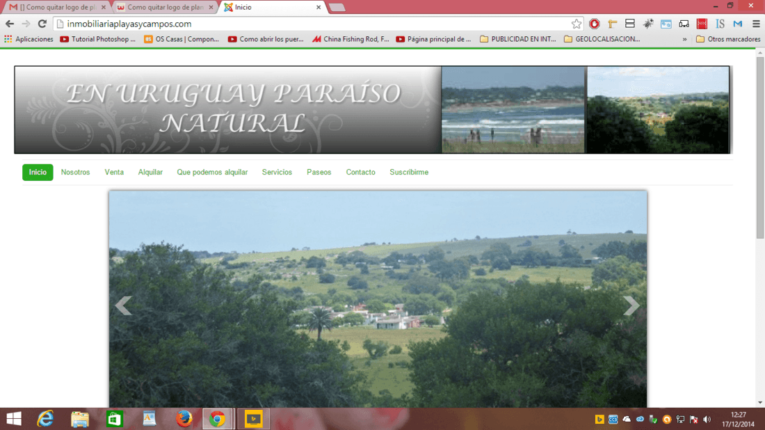This screenshot has width=765, height=430.
Task: Close the Inicio browser tab
Action: click(318, 8)
